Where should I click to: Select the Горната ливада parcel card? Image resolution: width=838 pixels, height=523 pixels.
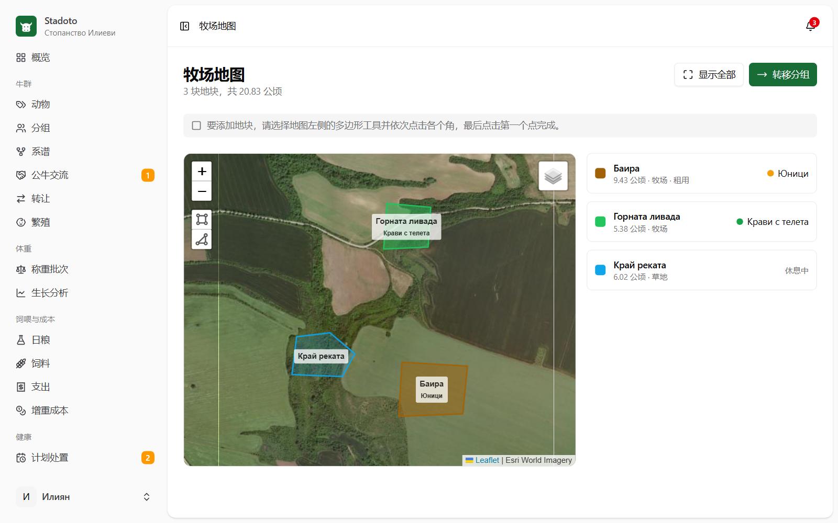702,222
